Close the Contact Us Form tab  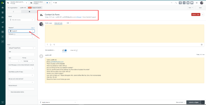(x=50, y=3)
